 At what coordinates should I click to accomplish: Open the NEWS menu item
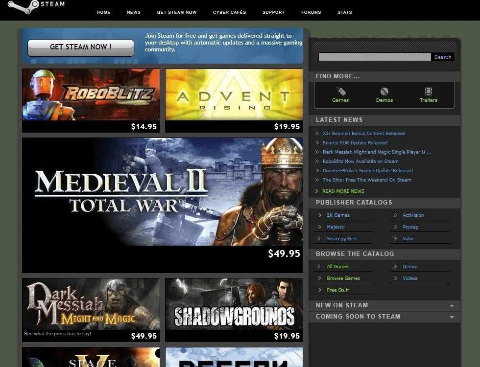(x=133, y=12)
